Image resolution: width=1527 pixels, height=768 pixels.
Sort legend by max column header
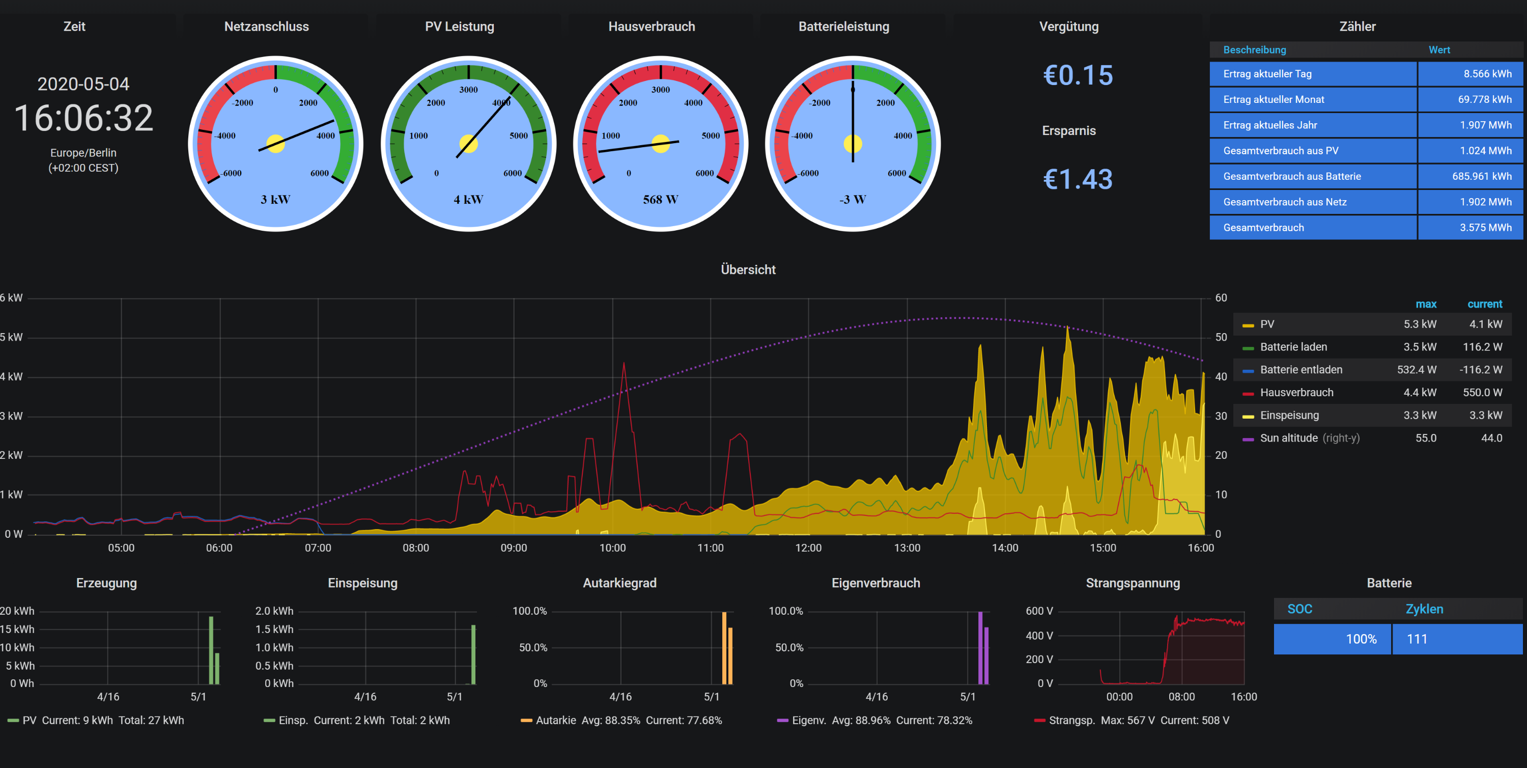coord(1425,304)
